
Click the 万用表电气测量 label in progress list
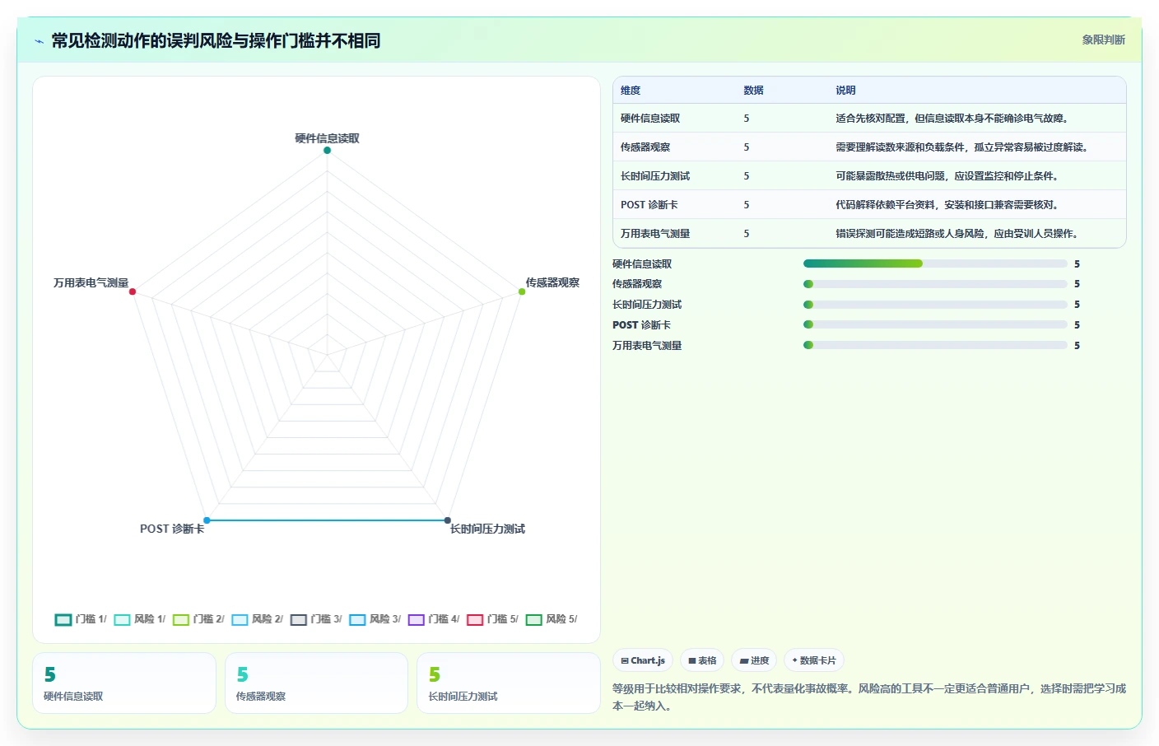point(647,346)
